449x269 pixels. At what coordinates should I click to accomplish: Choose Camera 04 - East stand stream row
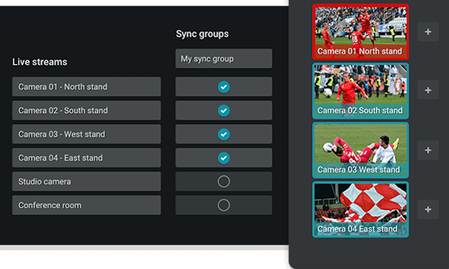click(86, 158)
